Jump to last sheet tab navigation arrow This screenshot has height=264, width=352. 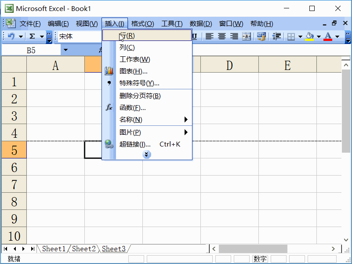pos(33,249)
